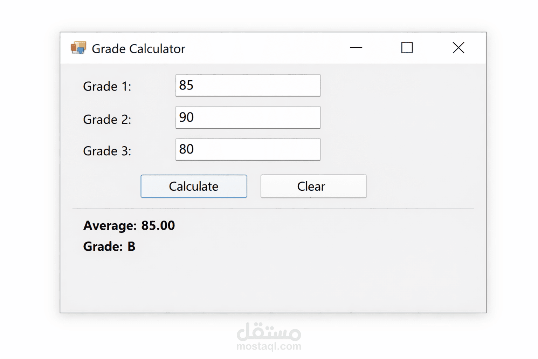Click the Grade Calculator application icon
The height and width of the screenshot is (359, 538).
[x=78, y=48]
